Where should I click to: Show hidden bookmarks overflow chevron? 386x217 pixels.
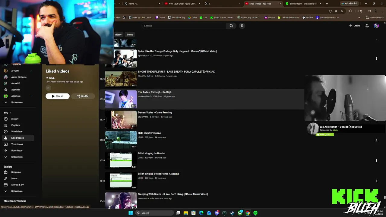tap(359, 17)
